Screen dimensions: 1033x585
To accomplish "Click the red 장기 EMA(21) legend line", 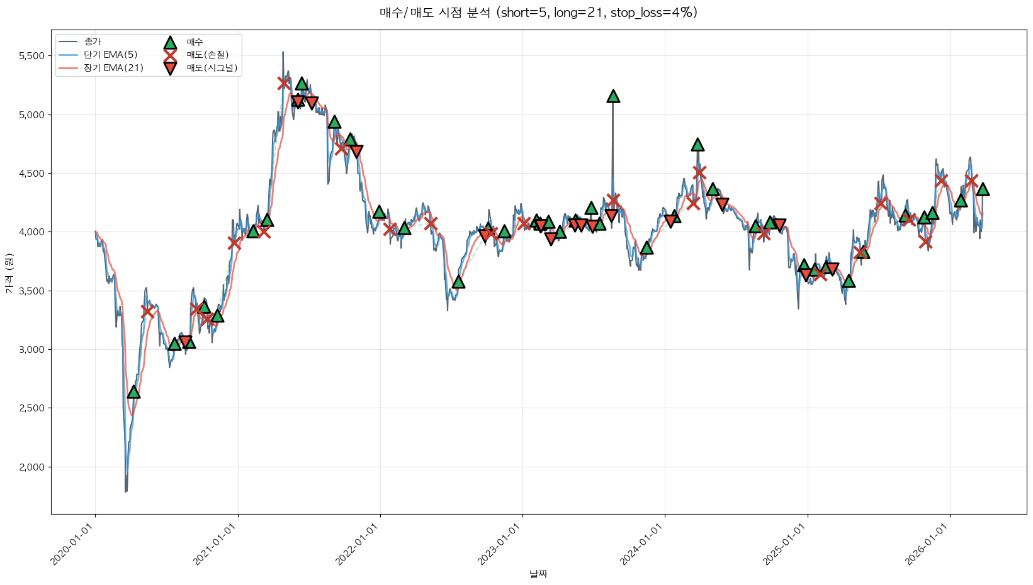I will tap(69, 68).
